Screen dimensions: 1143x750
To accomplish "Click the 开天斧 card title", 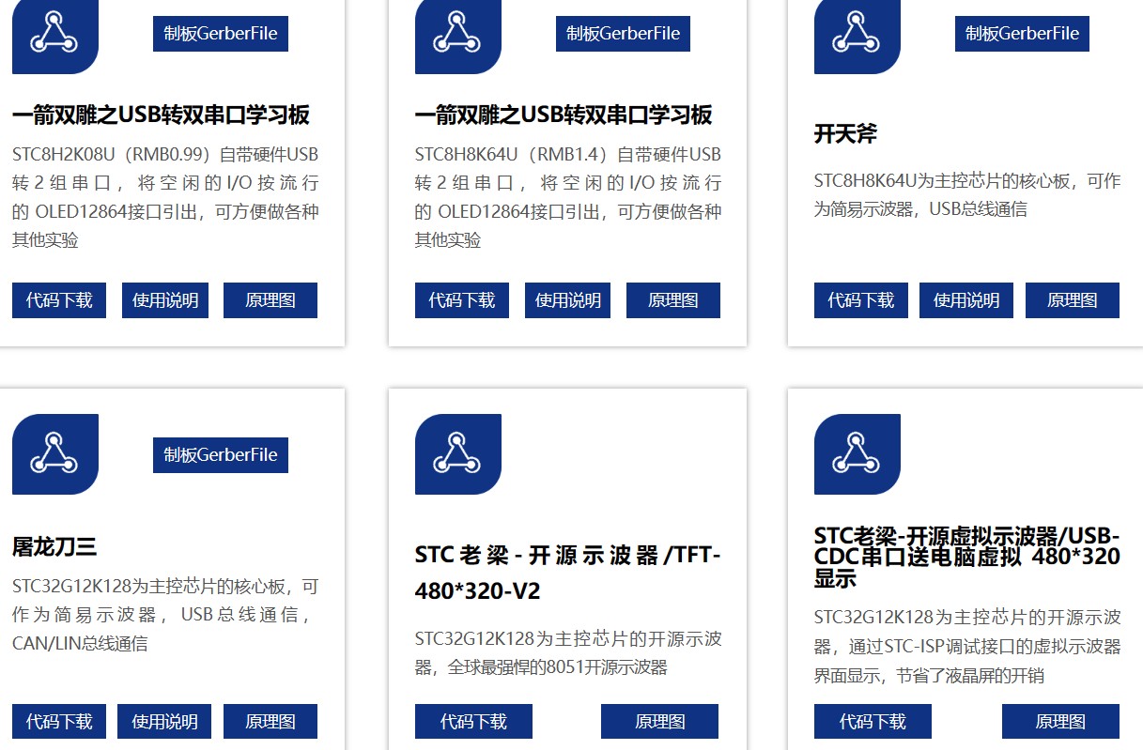I will click(845, 134).
